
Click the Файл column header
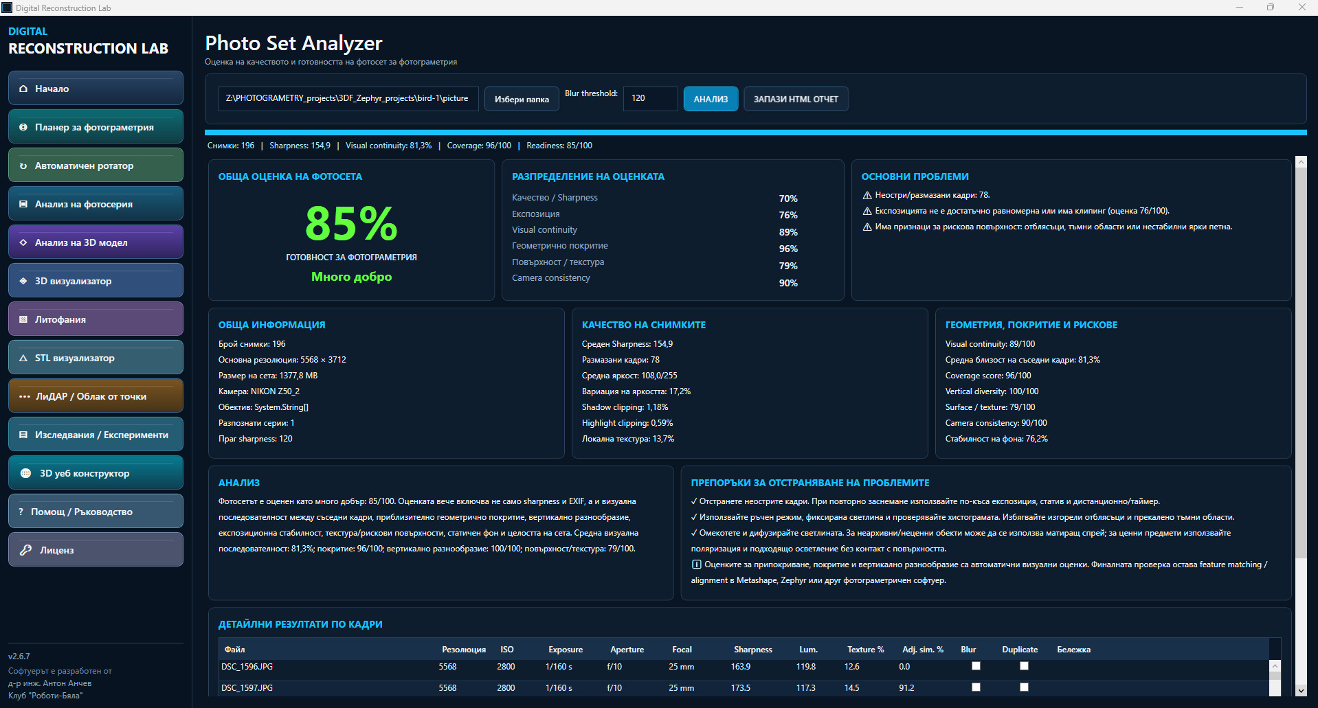click(x=234, y=650)
